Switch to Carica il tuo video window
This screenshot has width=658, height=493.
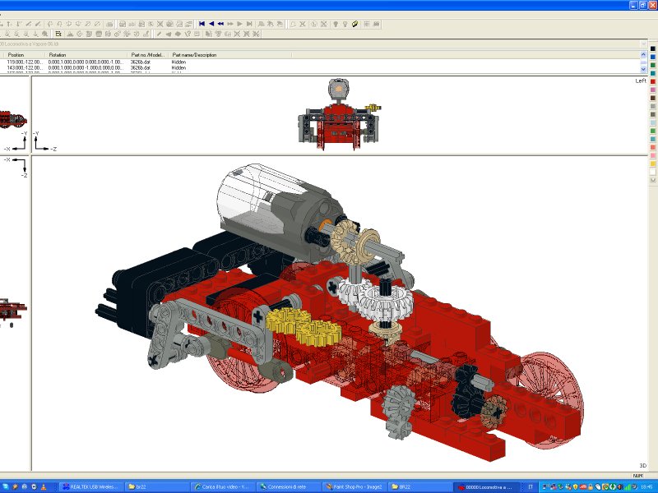[x=223, y=486]
